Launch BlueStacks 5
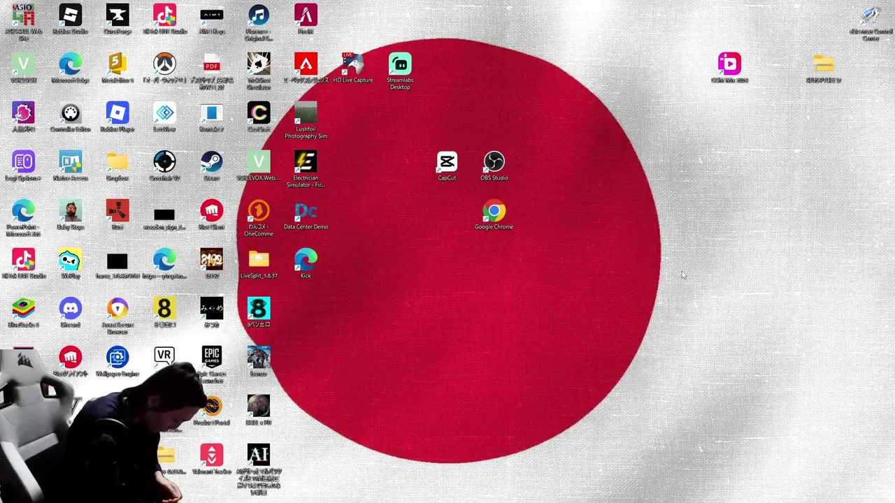The width and height of the screenshot is (895, 503). (x=23, y=309)
